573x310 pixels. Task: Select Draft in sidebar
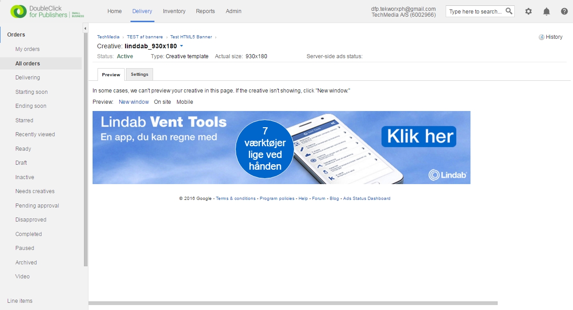(21, 163)
